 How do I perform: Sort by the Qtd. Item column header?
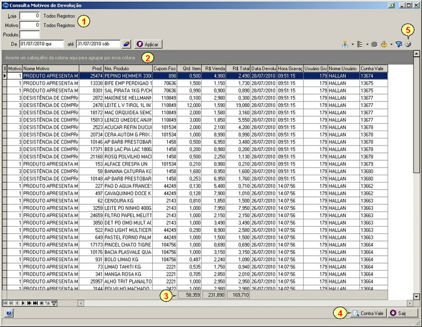[189, 69]
